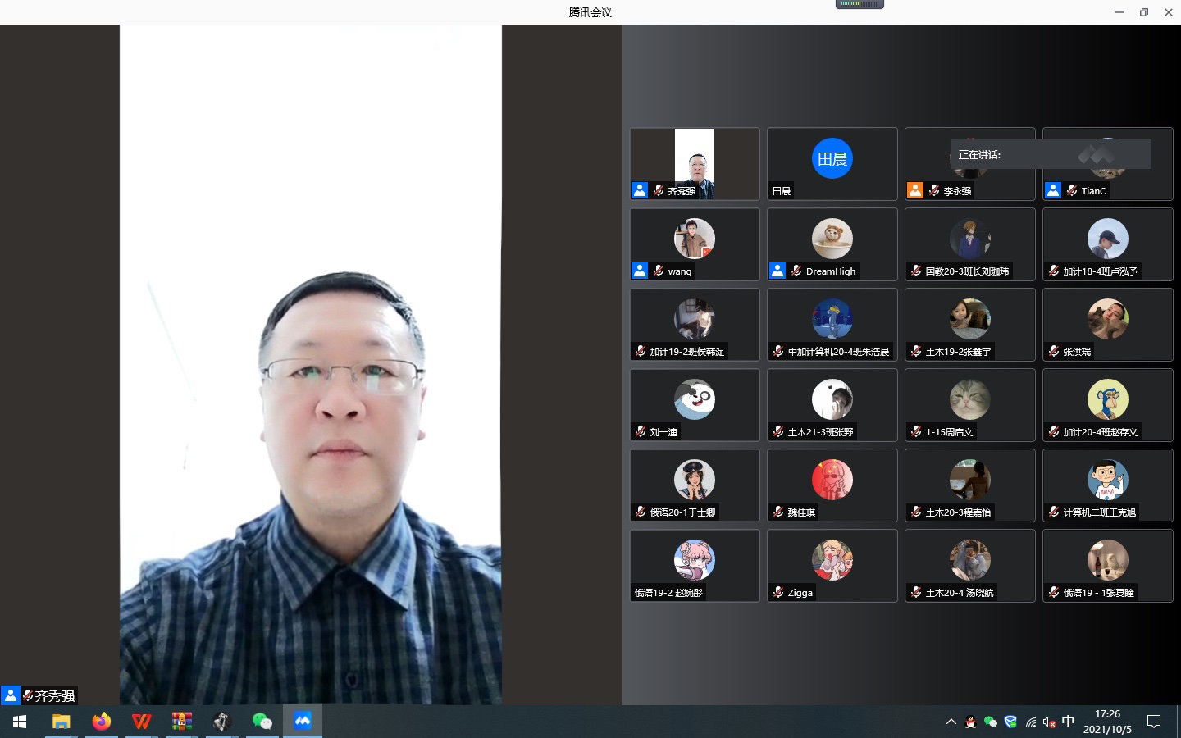Click the muted mic icon next to Zigga

click(778, 592)
